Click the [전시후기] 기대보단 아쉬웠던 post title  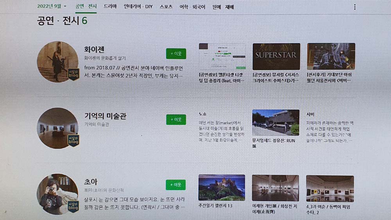(329, 77)
